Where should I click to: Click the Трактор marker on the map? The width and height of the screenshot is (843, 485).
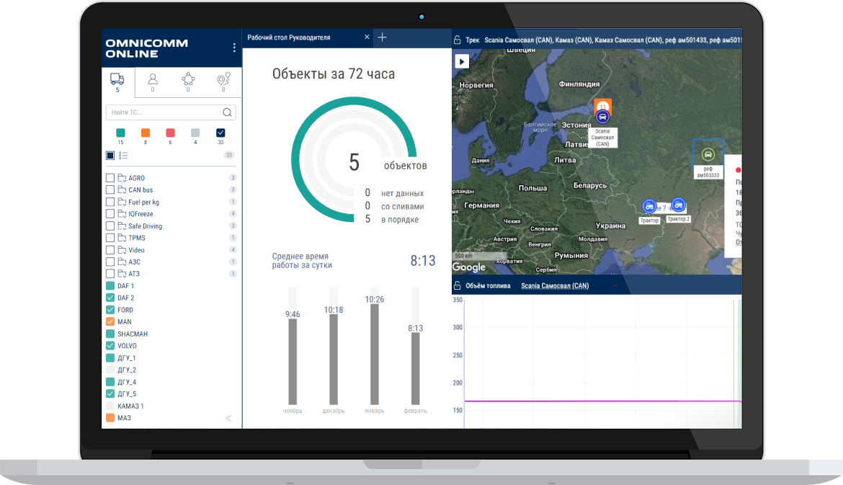(x=649, y=206)
